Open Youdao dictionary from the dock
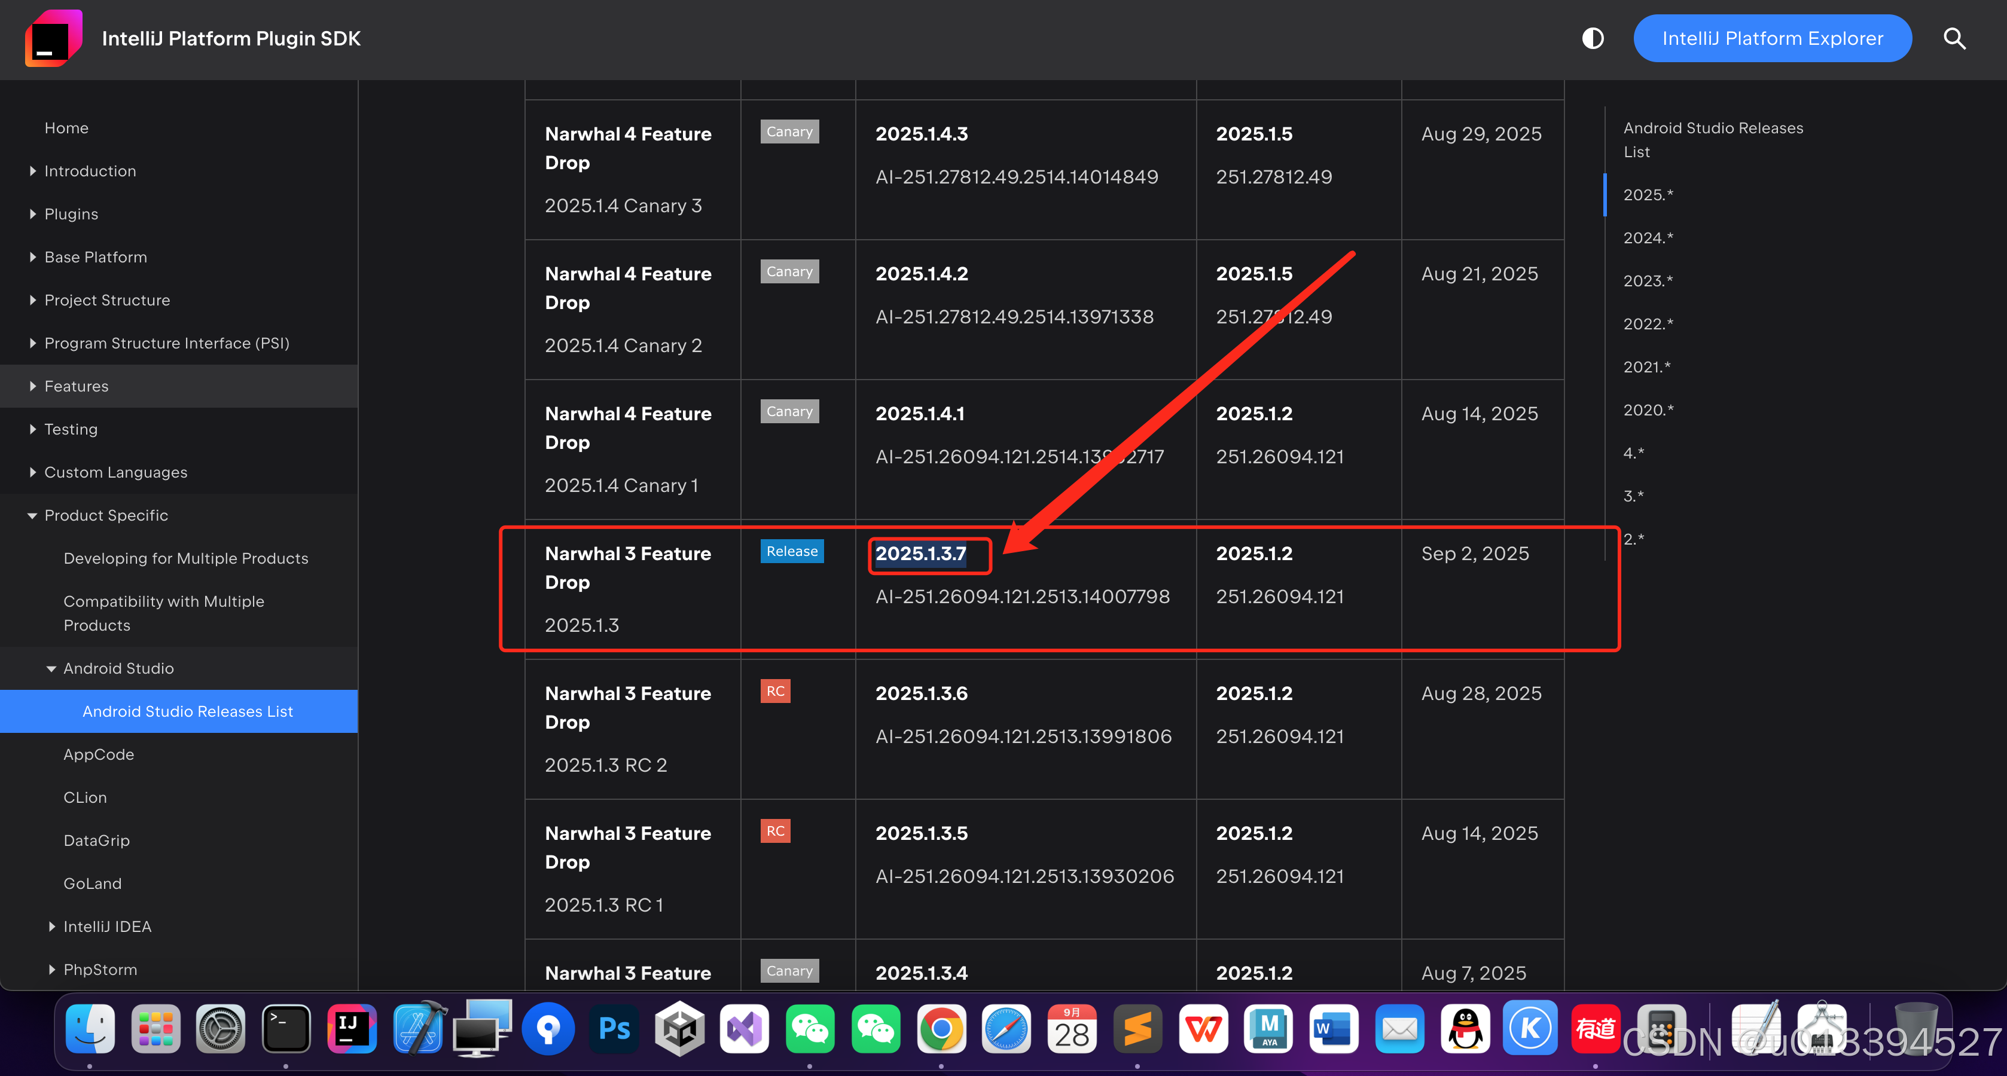Screen dimensions: 2007x1076 1596,1029
